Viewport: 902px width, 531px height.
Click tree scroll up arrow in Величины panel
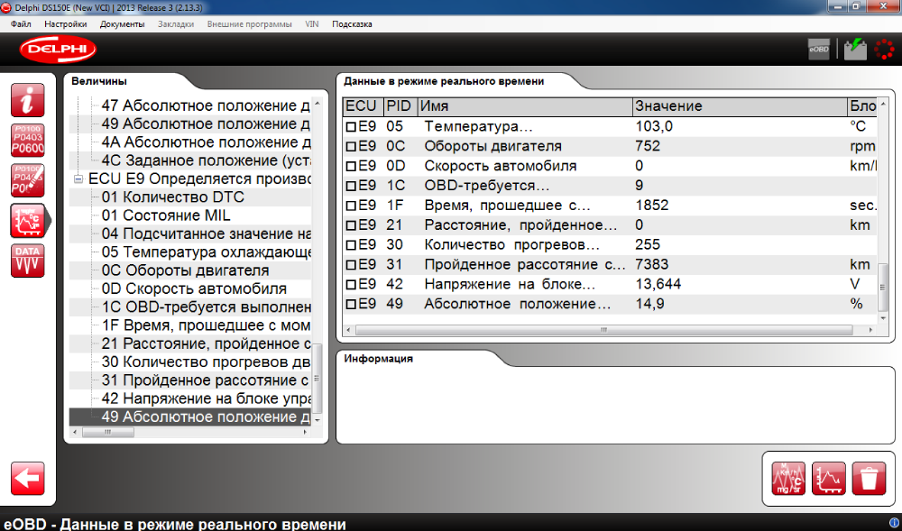[x=317, y=104]
